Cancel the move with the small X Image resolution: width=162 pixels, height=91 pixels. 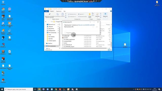(x=97, y=27)
